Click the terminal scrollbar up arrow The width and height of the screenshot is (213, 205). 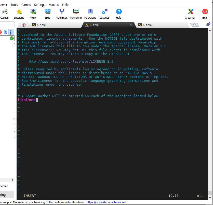tap(210, 30)
